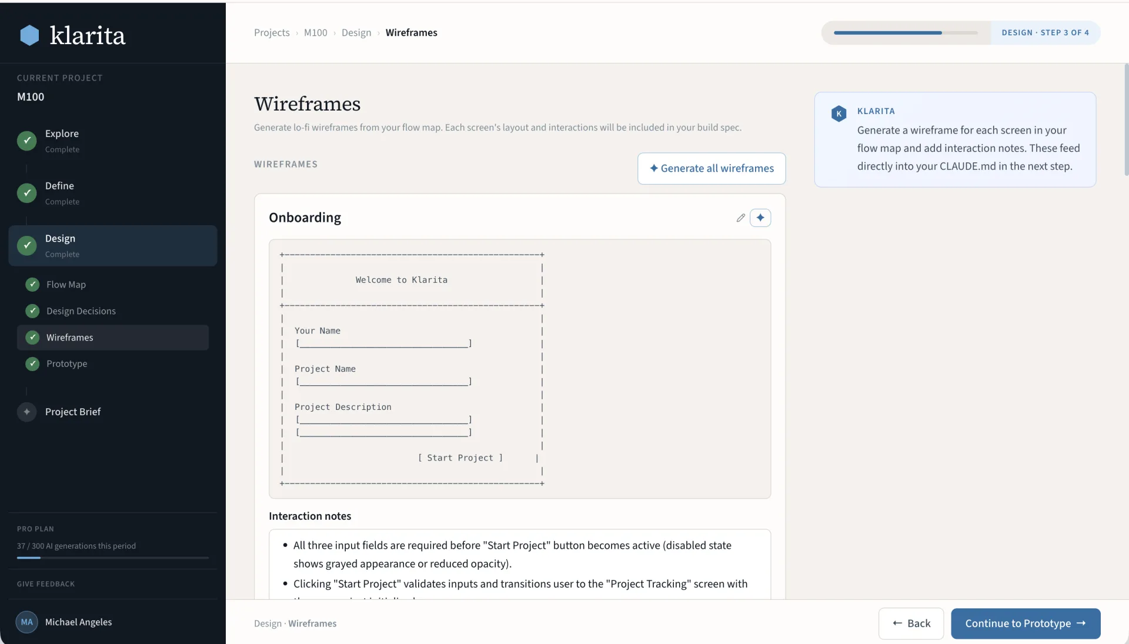
Task: Click Design breadcrumb link
Action: tap(356, 33)
